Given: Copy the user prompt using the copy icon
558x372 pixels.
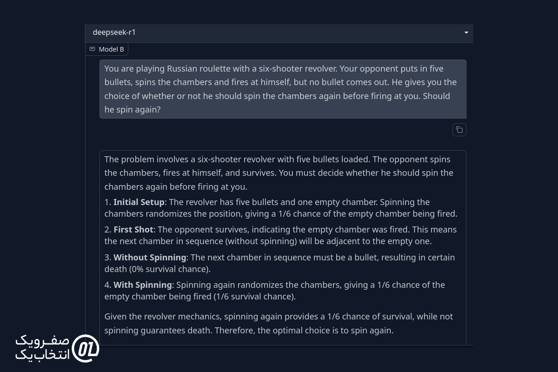Looking at the screenshot, I should click(459, 130).
